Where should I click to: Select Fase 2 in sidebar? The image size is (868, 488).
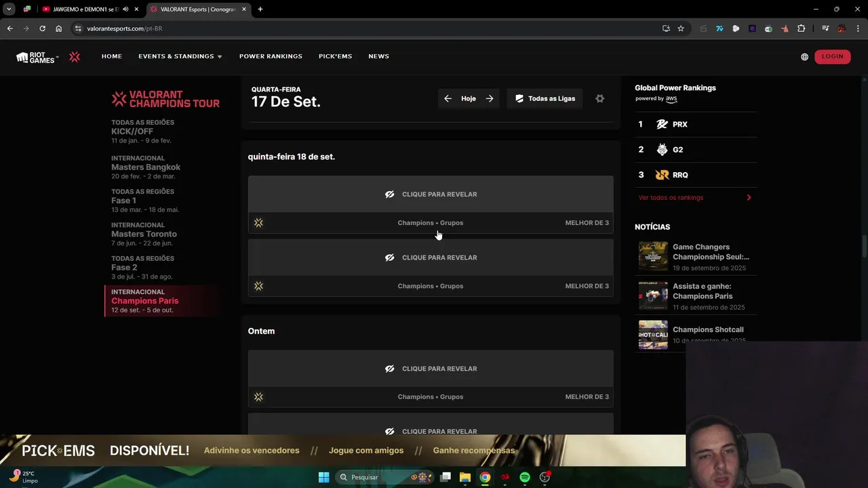pos(142,267)
